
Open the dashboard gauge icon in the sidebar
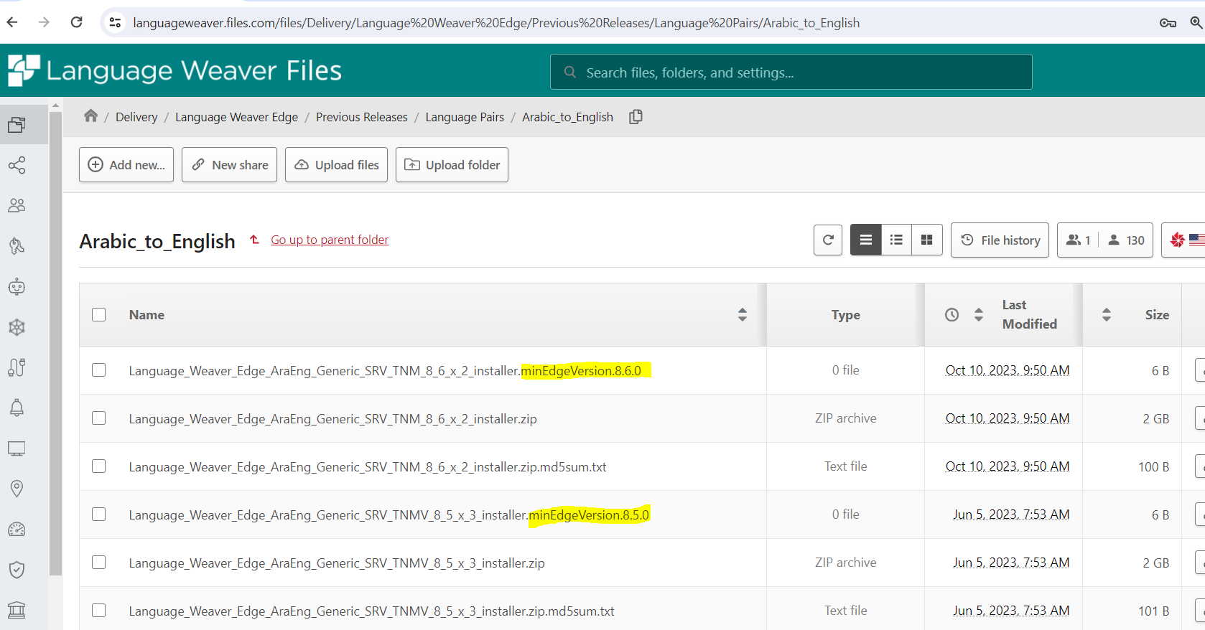point(17,530)
